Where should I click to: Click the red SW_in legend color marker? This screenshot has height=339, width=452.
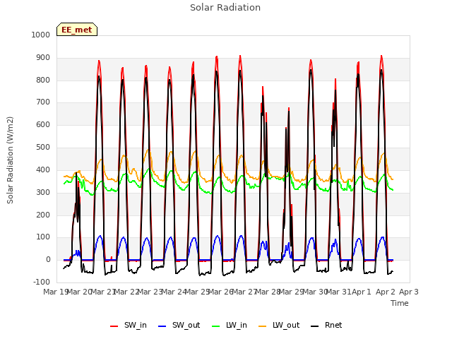coord(114,326)
